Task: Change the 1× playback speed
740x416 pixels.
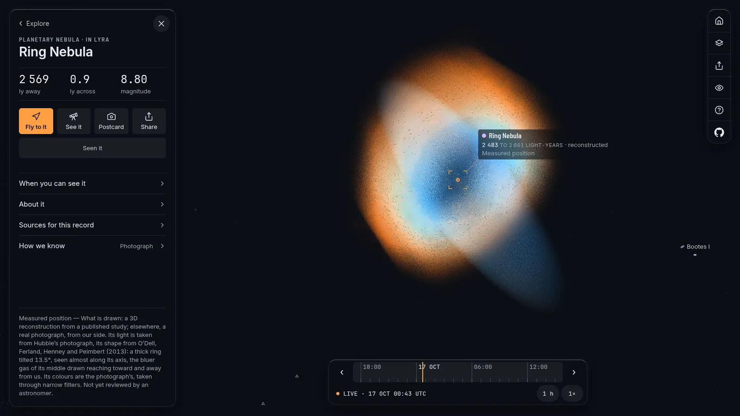Action: click(x=572, y=394)
